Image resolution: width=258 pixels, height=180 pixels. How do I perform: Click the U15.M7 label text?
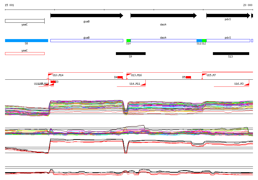(x=211, y=75)
